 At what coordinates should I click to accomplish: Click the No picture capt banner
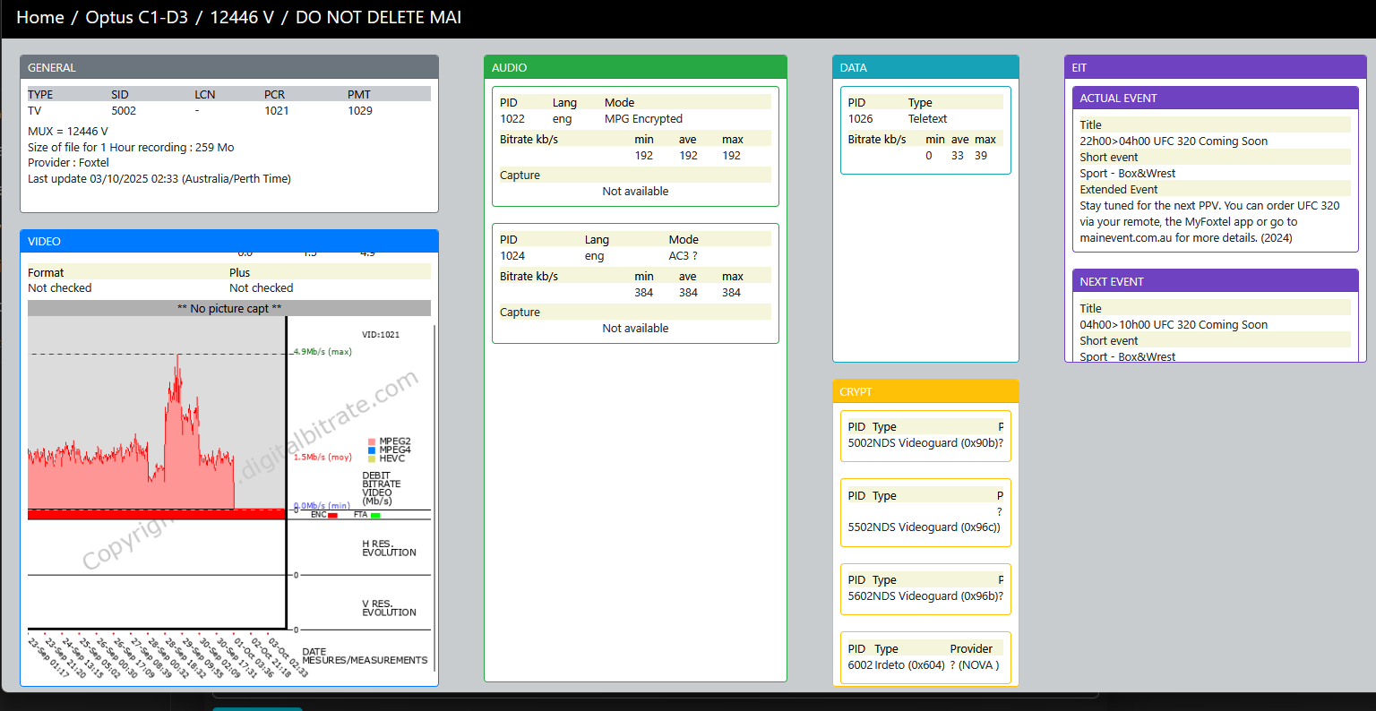[229, 308]
